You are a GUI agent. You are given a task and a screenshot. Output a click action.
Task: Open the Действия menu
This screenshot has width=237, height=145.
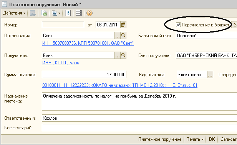pyautogui.click(x=14, y=13)
